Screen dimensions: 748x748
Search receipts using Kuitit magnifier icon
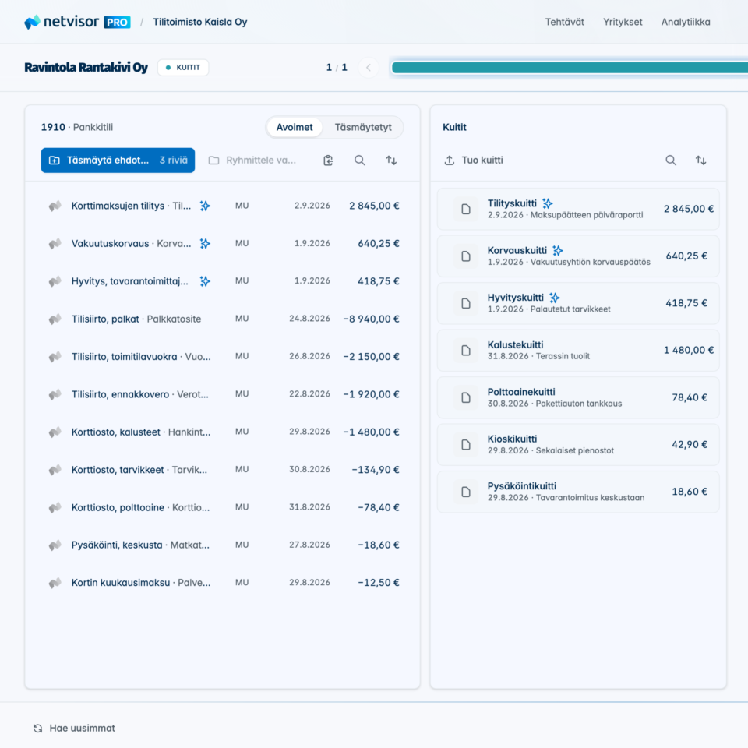671,161
